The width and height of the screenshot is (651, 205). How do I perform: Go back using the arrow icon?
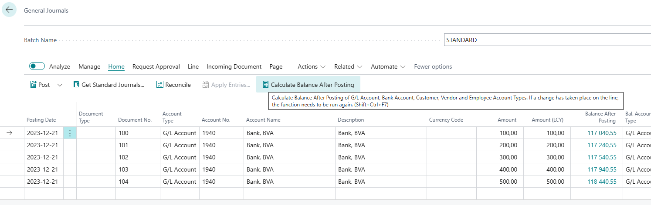click(9, 10)
